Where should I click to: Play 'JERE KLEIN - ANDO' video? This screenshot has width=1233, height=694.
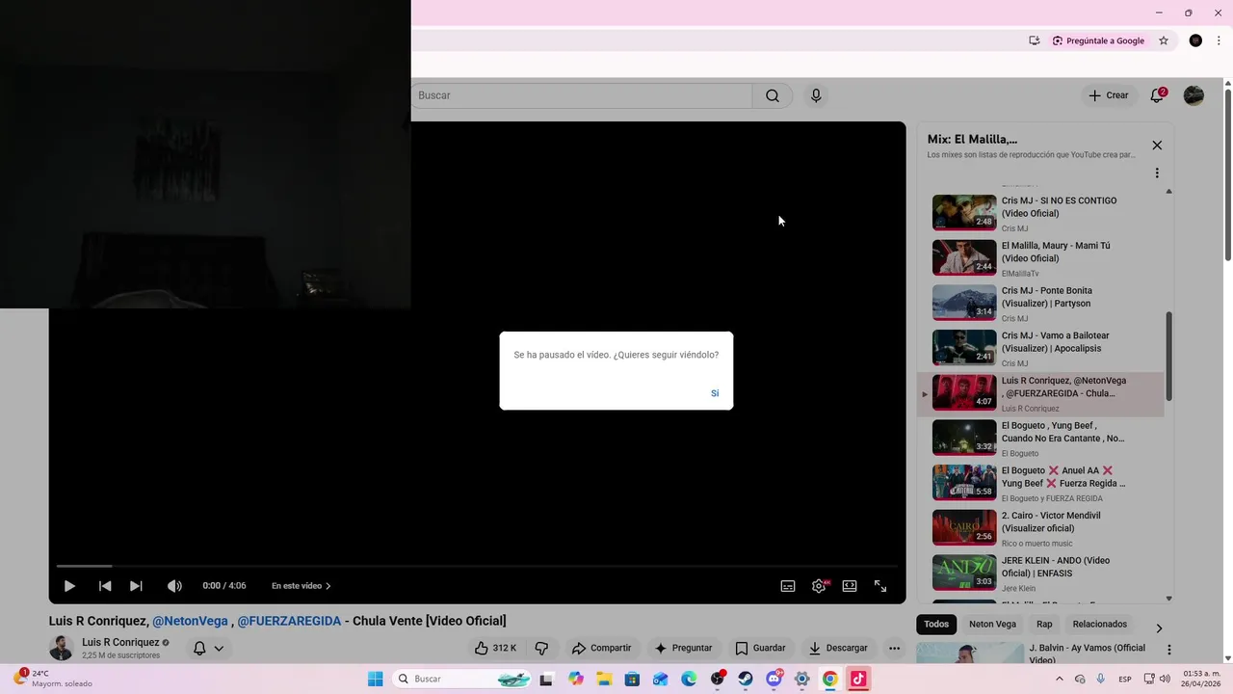(x=1040, y=573)
